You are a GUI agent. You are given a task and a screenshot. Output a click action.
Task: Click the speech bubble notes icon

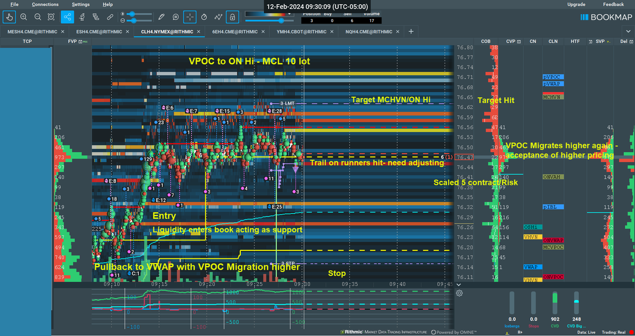point(176,17)
